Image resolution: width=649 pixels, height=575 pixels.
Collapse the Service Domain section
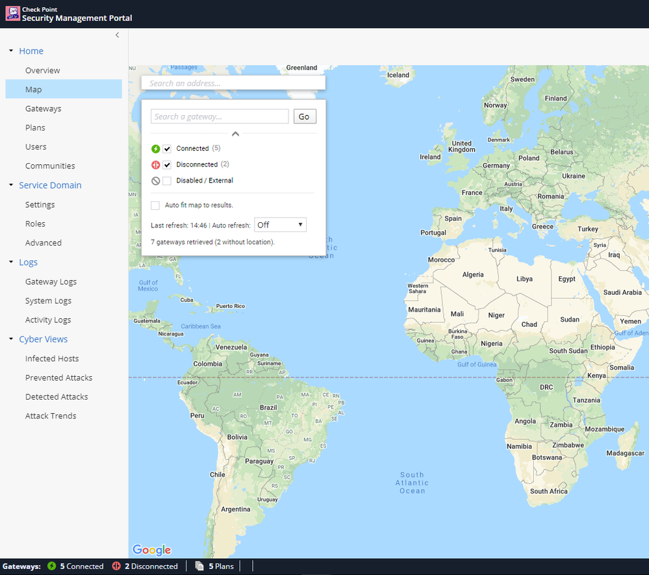11,185
